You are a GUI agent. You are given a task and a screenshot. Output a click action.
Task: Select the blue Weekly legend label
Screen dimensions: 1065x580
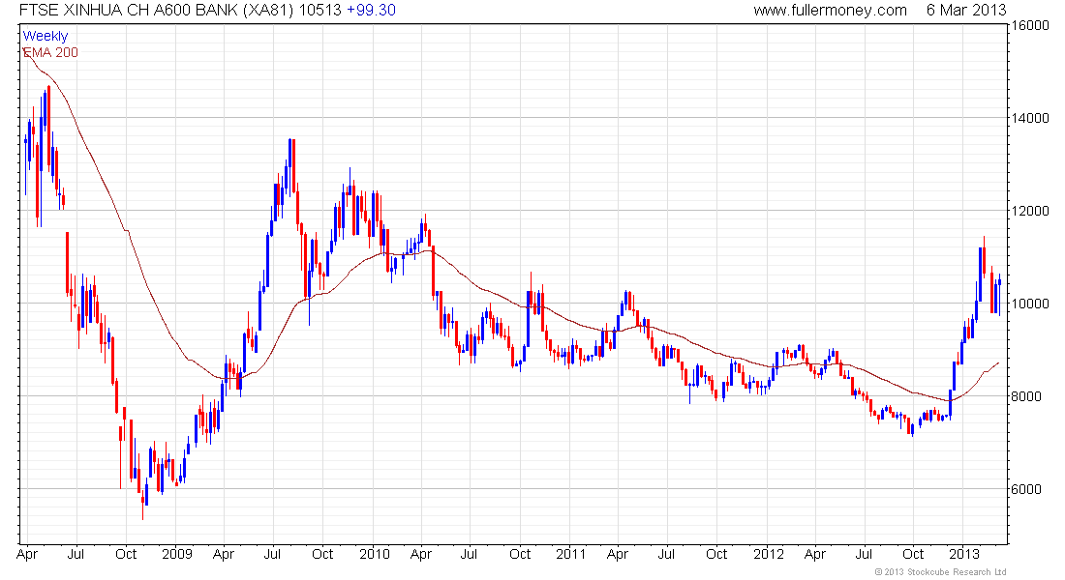click(46, 36)
